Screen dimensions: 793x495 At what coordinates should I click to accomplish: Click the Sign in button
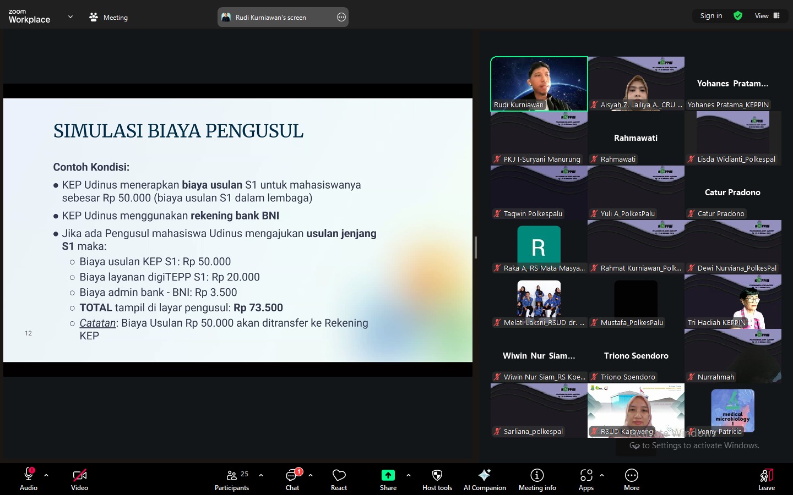pos(711,16)
